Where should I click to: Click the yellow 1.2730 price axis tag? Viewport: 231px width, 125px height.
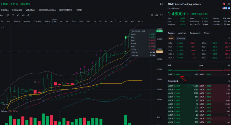coord(159,52)
